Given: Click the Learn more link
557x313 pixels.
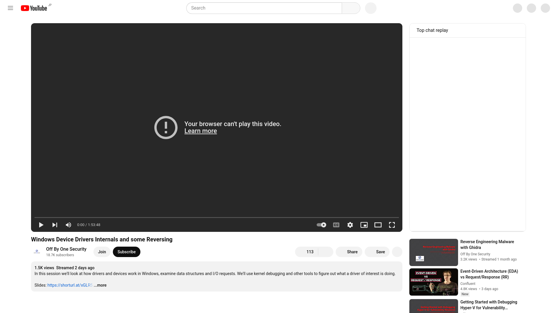Looking at the screenshot, I should point(200,131).
